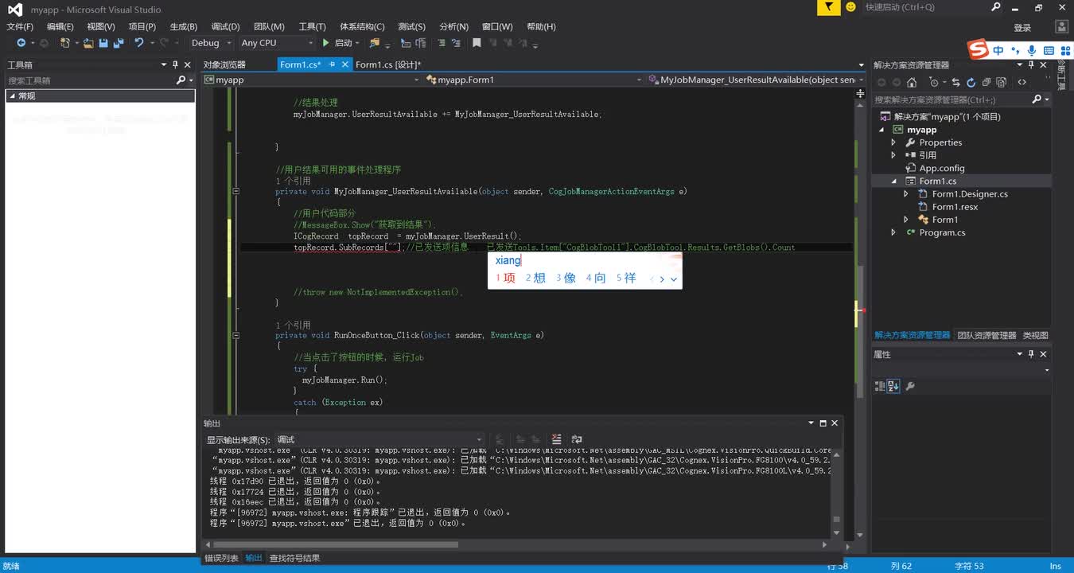Switch to the 错误列表 tab

pyautogui.click(x=221, y=558)
